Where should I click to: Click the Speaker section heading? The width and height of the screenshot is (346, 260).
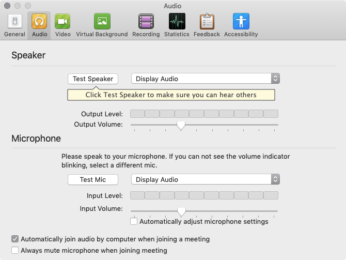click(28, 55)
